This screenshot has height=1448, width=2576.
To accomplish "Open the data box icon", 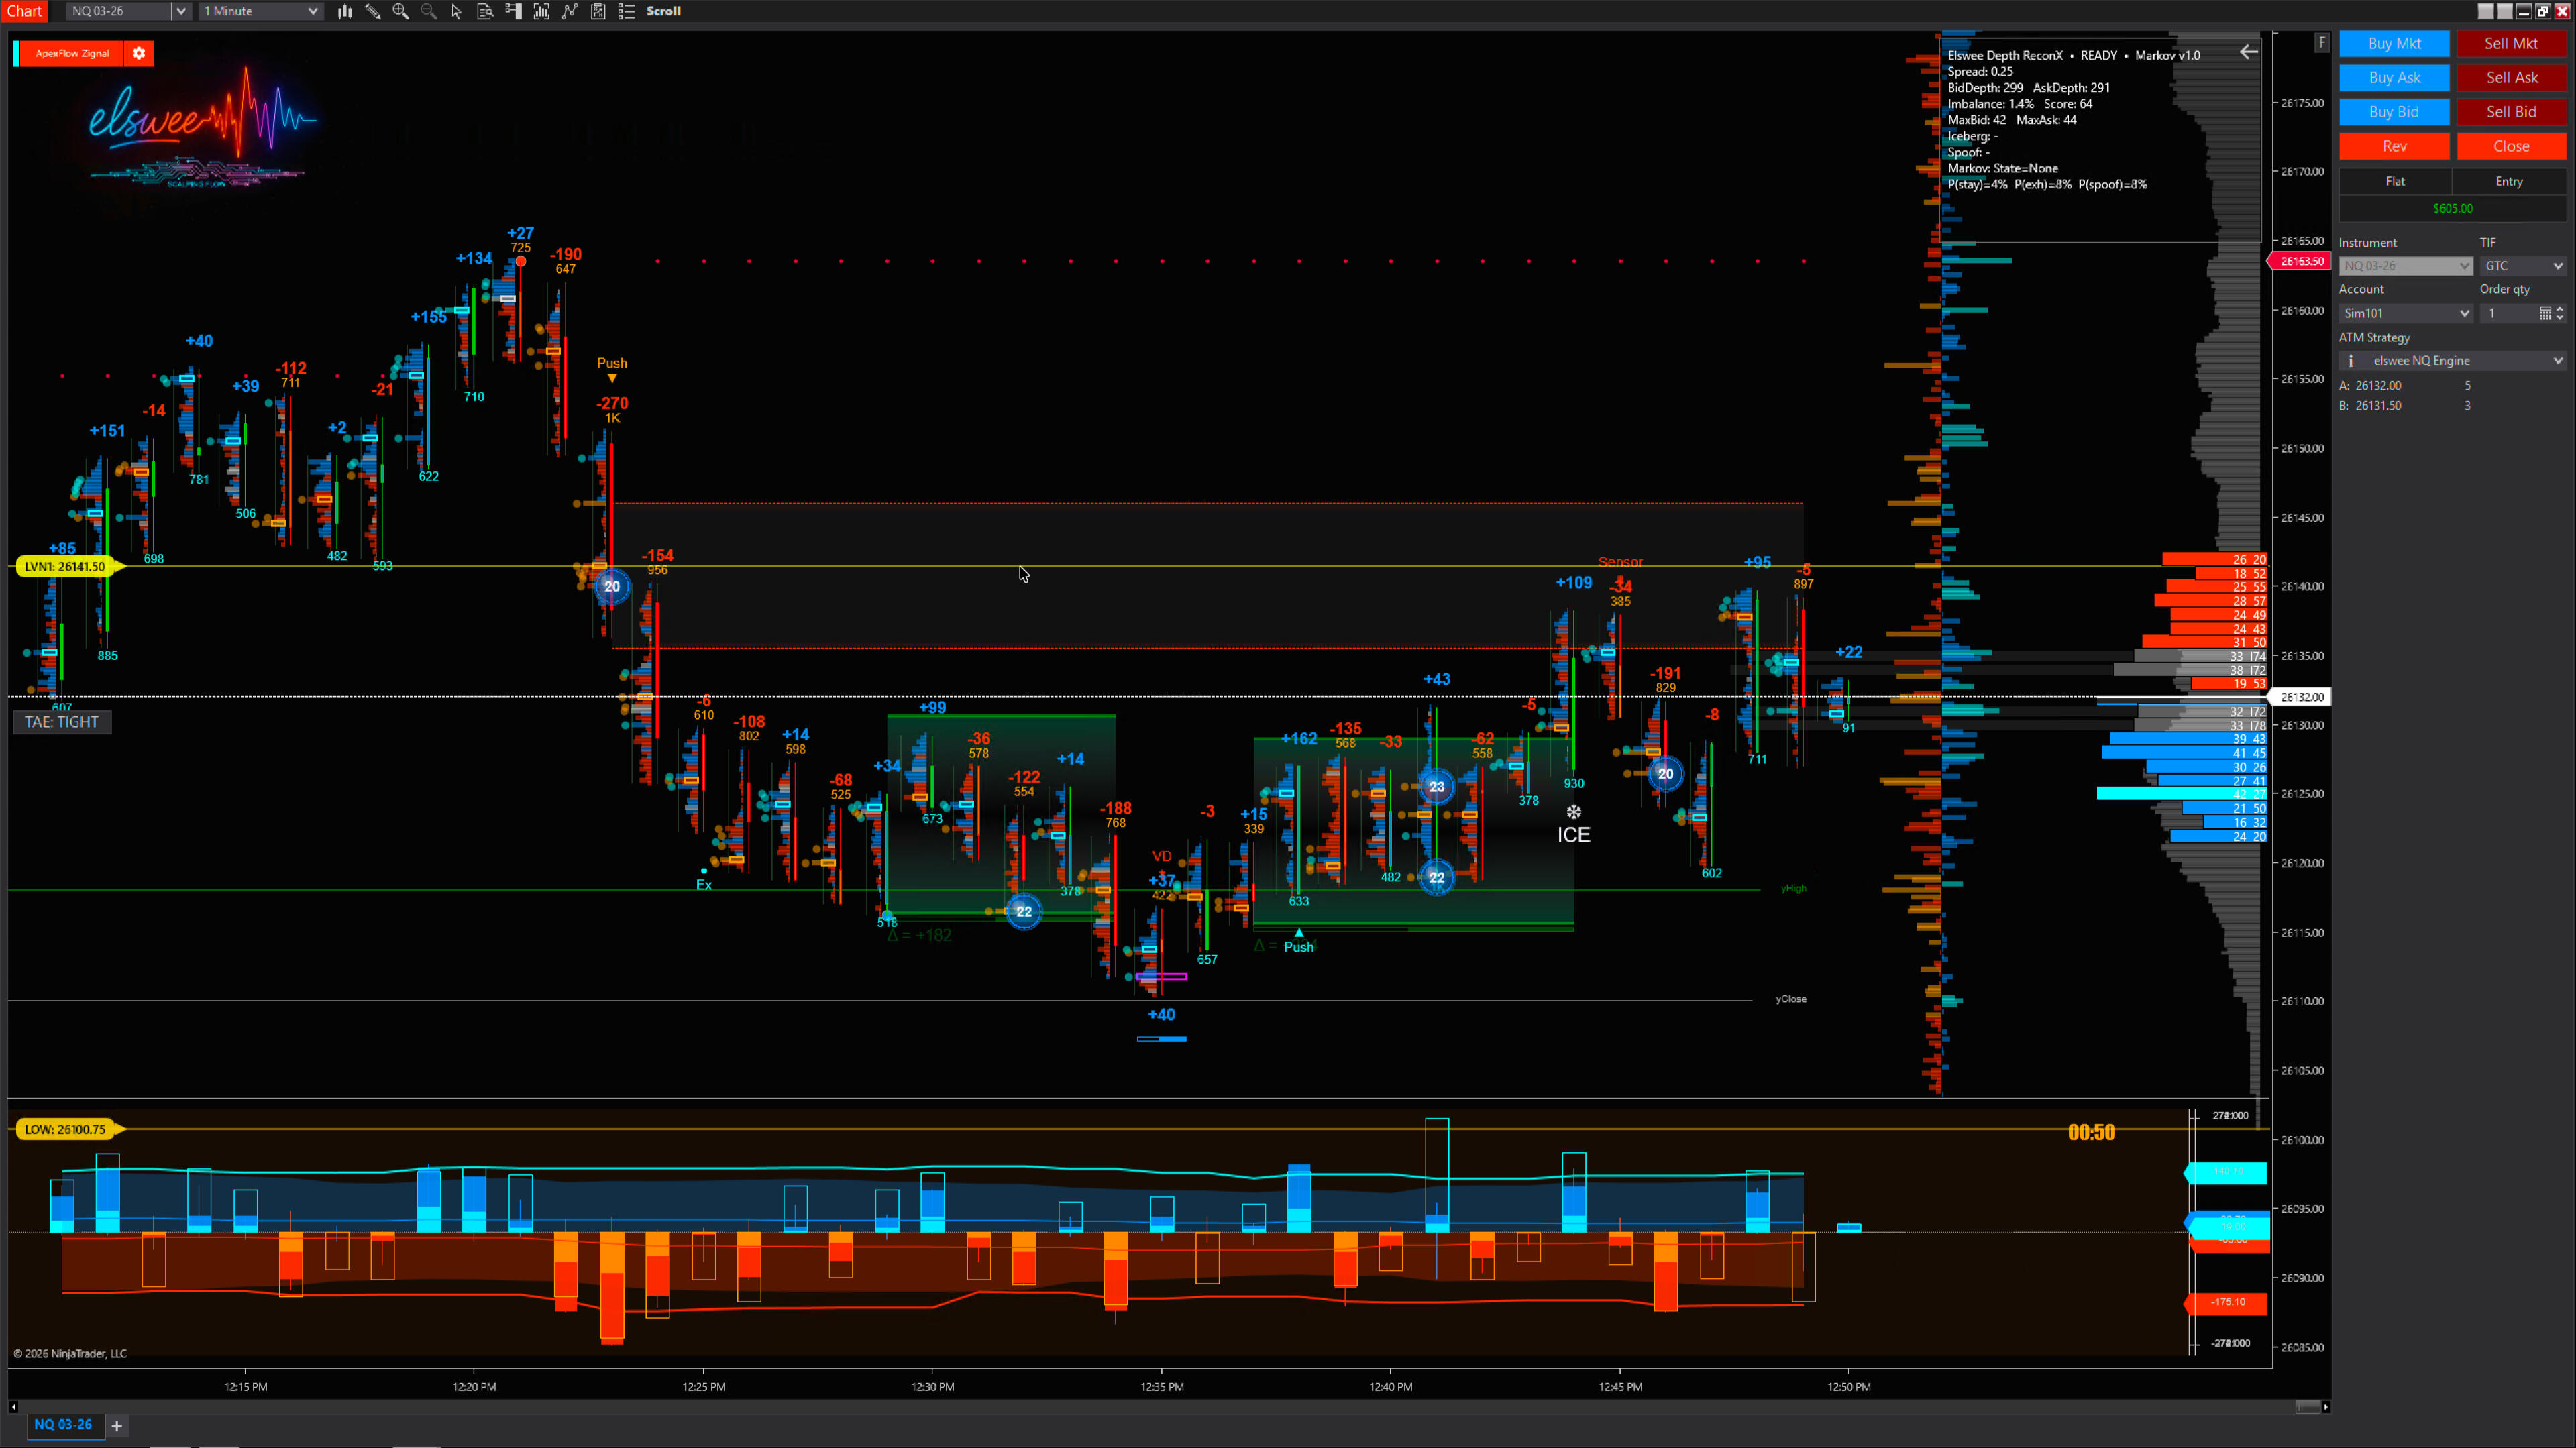I will pyautogui.click(x=485, y=11).
